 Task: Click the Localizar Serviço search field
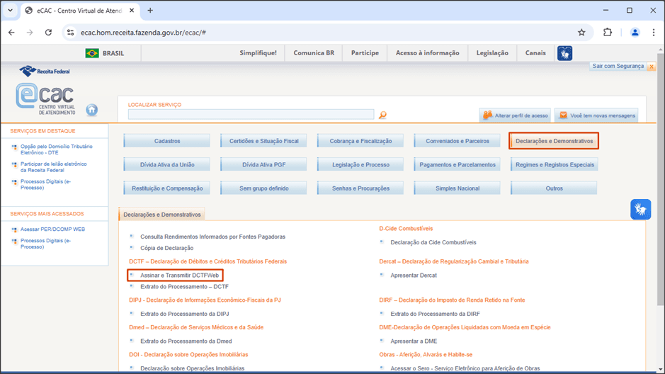coord(251,115)
